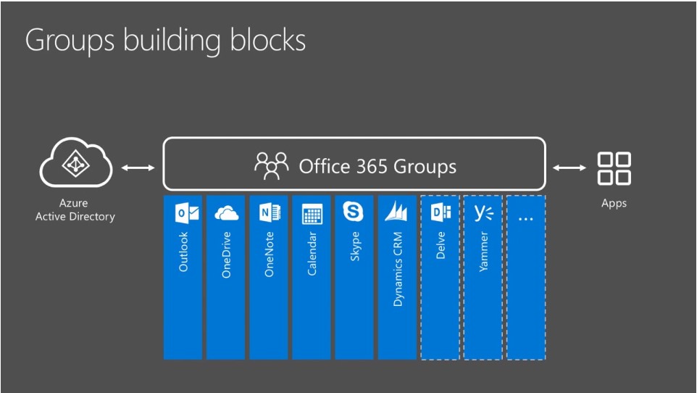This screenshot has height=393, width=697.
Task: Select the Office 365 Groups box label
Action: [377, 167]
